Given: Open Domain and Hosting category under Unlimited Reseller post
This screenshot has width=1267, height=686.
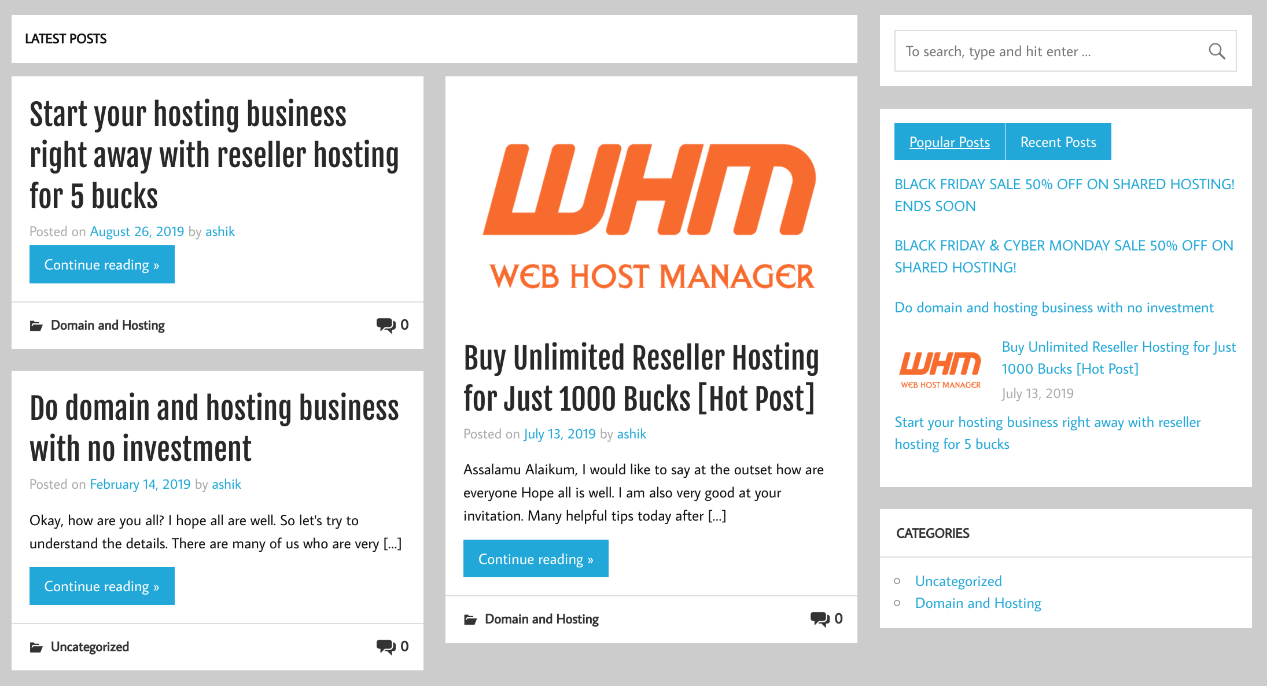Looking at the screenshot, I should point(542,619).
